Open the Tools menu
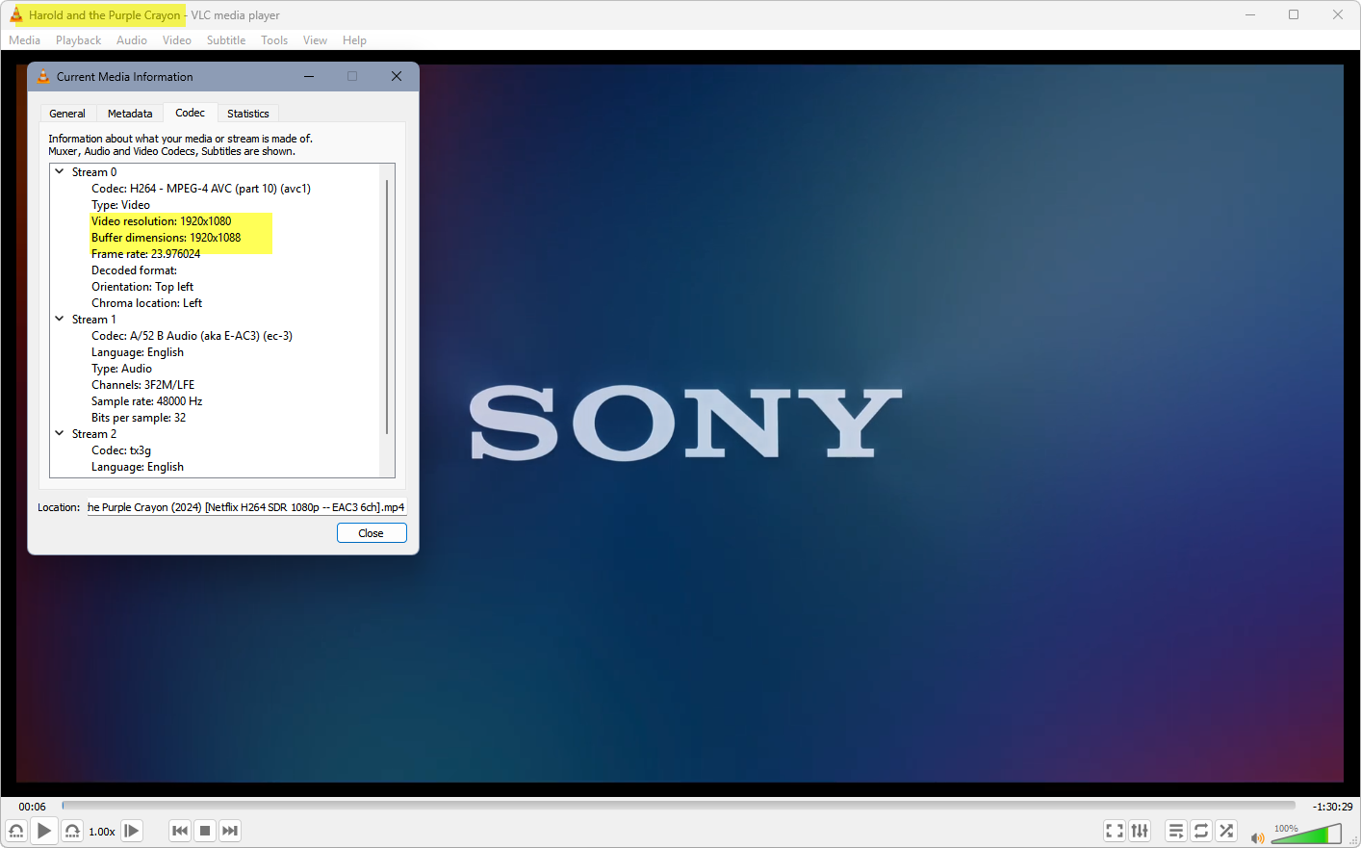This screenshot has height=848, width=1361. click(274, 40)
